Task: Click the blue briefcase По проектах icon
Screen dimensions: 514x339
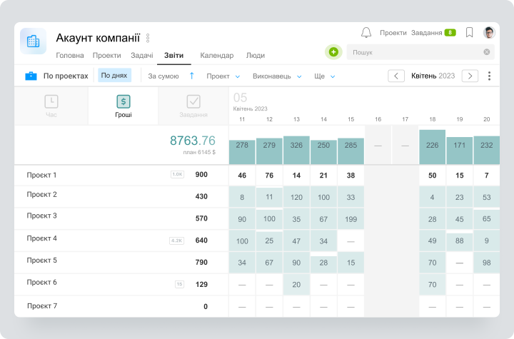Action: point(31,76)
